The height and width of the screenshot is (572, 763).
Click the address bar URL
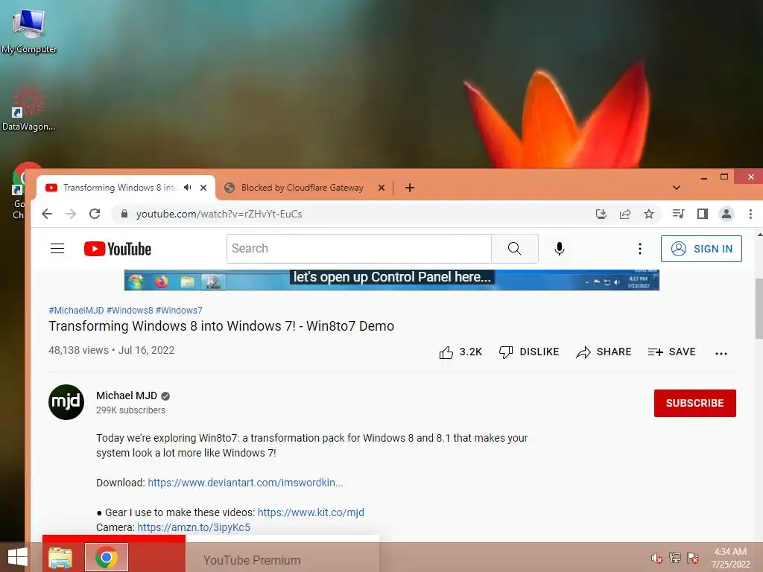(x=219, y=214)
